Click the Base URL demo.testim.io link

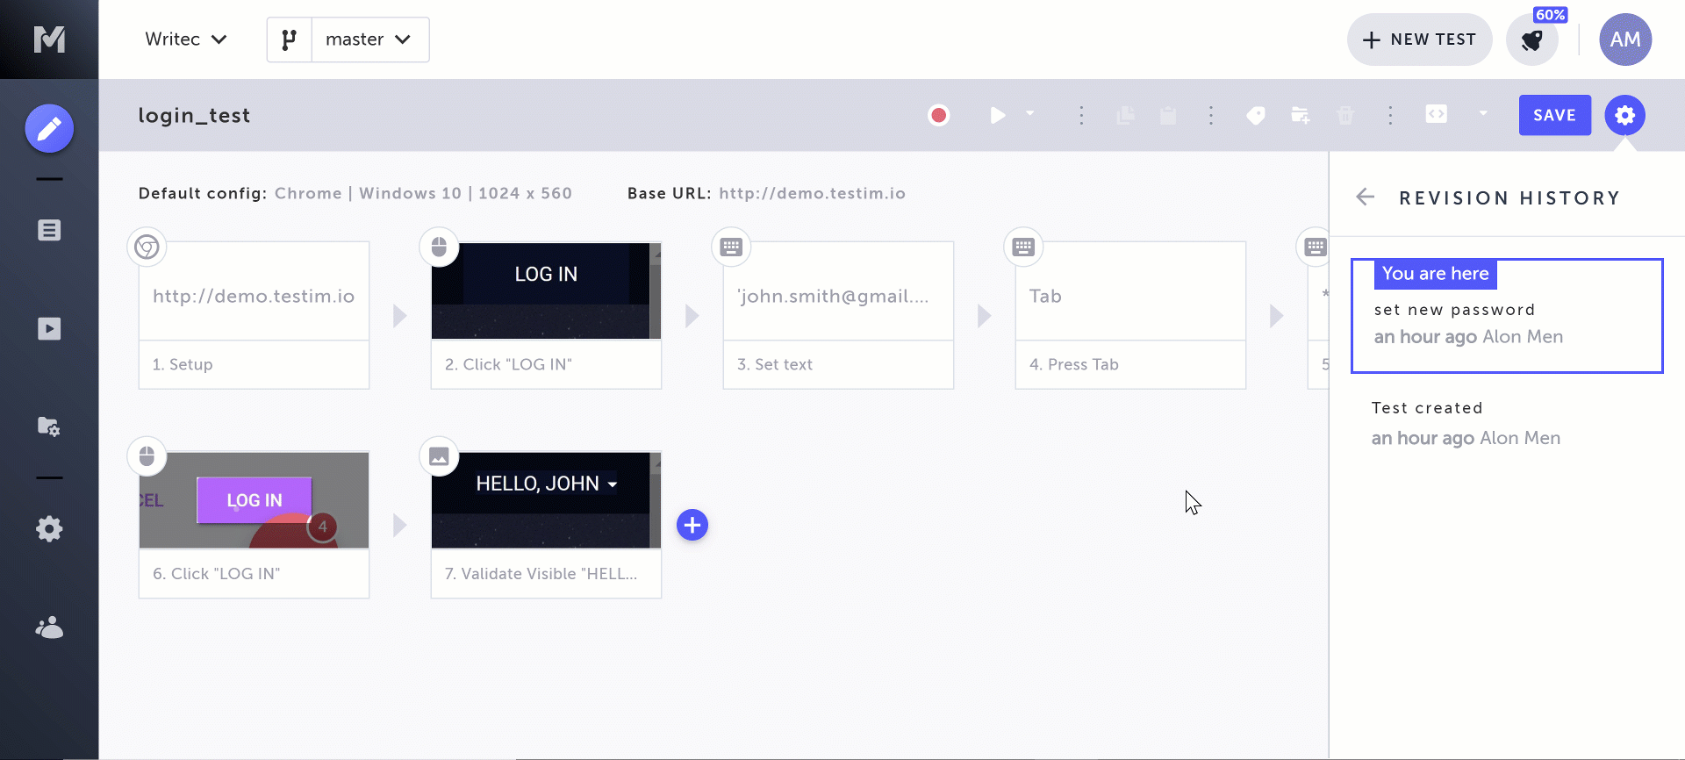(812, 193)
